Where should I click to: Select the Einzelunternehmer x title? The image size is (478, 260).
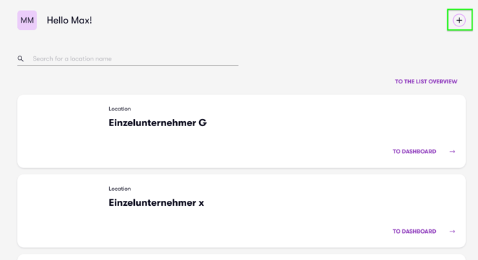pyautogui.click(x=156, y=203)
